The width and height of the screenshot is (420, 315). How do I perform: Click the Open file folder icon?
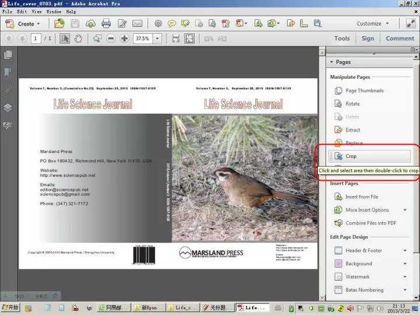click(x=59, y=23)
